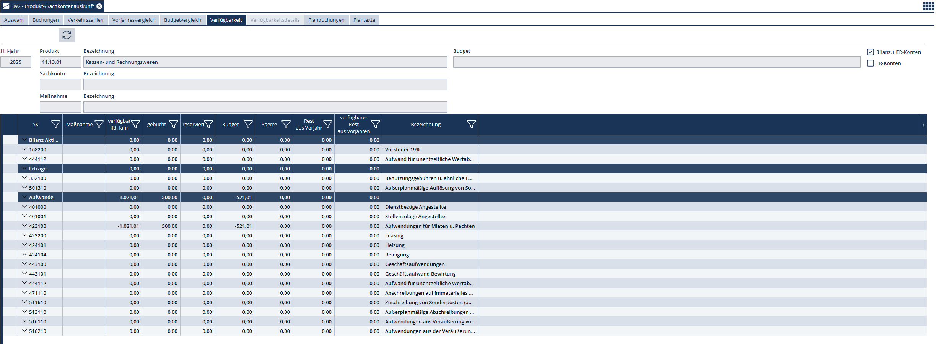The width and height of the screenshot is (937, 344).
Task: Go to the Planbuchungen tab
Action: pos(326,20)
